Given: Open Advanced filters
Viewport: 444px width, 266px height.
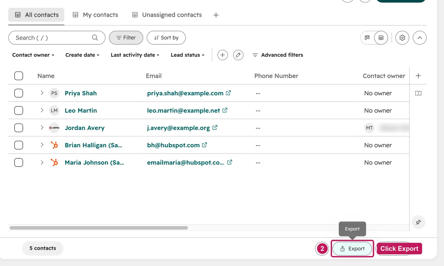Looking at the screenshot, I should [x=278, y=55].
